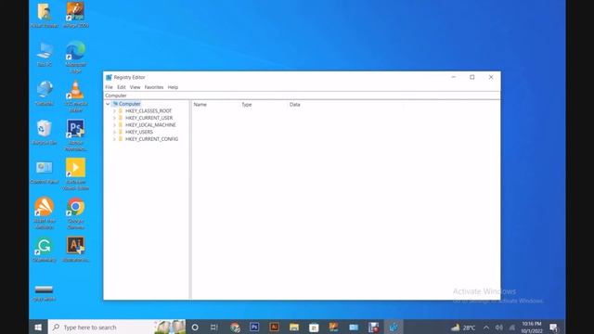Select the This PC desktop icon

(x=45, y=55)
